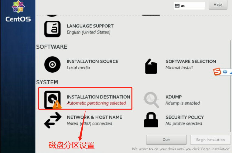Open the Automatic partitioning selected warning text
The height and width of the screenshot is (153, 232).
click(96, 103)
